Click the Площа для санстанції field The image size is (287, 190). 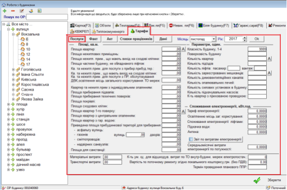tap(172, 150)
